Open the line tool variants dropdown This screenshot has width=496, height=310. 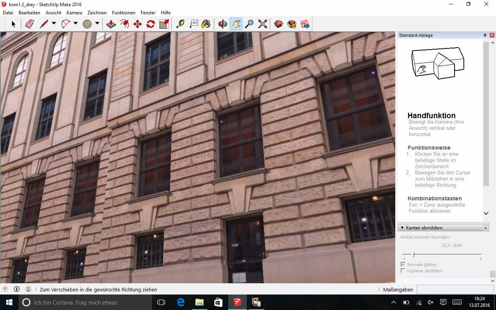pyautogui.click(x=54, y=24)
